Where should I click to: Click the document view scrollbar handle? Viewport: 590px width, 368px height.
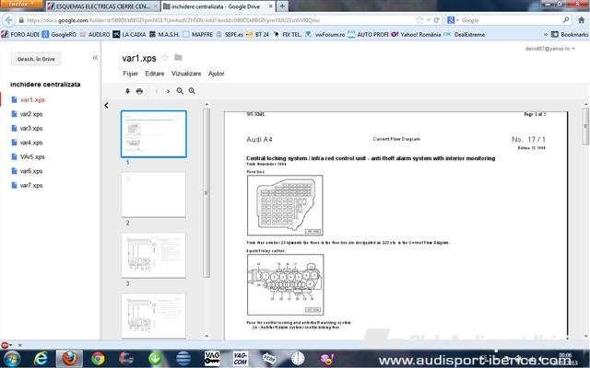click(585, 127)
